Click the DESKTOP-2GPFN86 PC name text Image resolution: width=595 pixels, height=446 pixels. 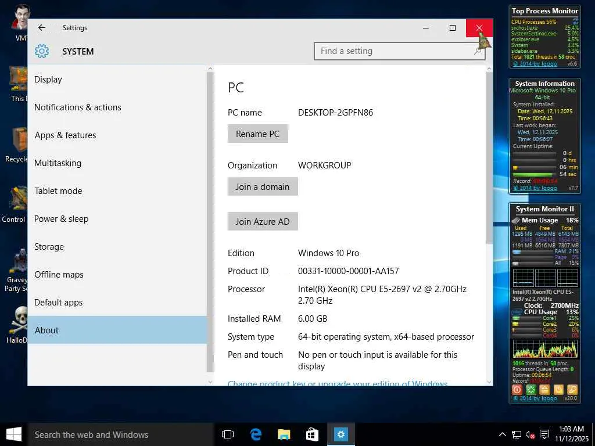click(x=335, y=113)
